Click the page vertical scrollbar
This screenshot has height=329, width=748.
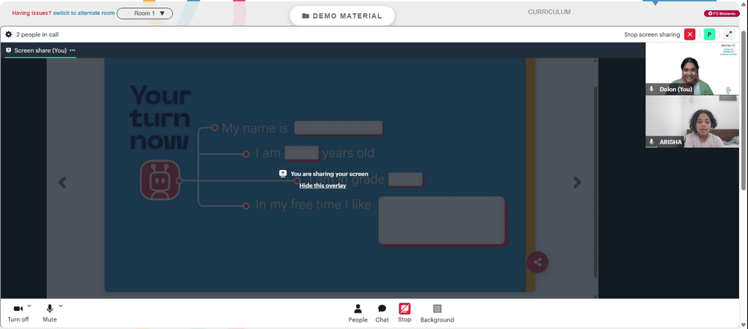744,110
